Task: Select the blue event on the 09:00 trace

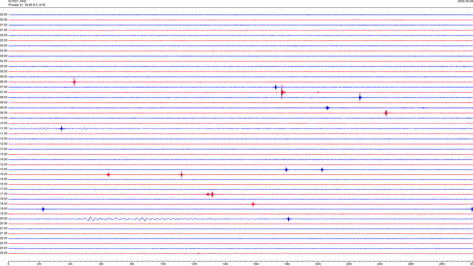Action: 328,108
